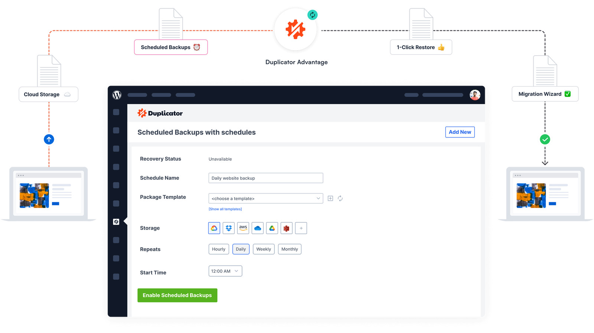Click the "Scheduled Backups with schedules" heading
The image size is (594, 333).
click(x=196, y=133)
